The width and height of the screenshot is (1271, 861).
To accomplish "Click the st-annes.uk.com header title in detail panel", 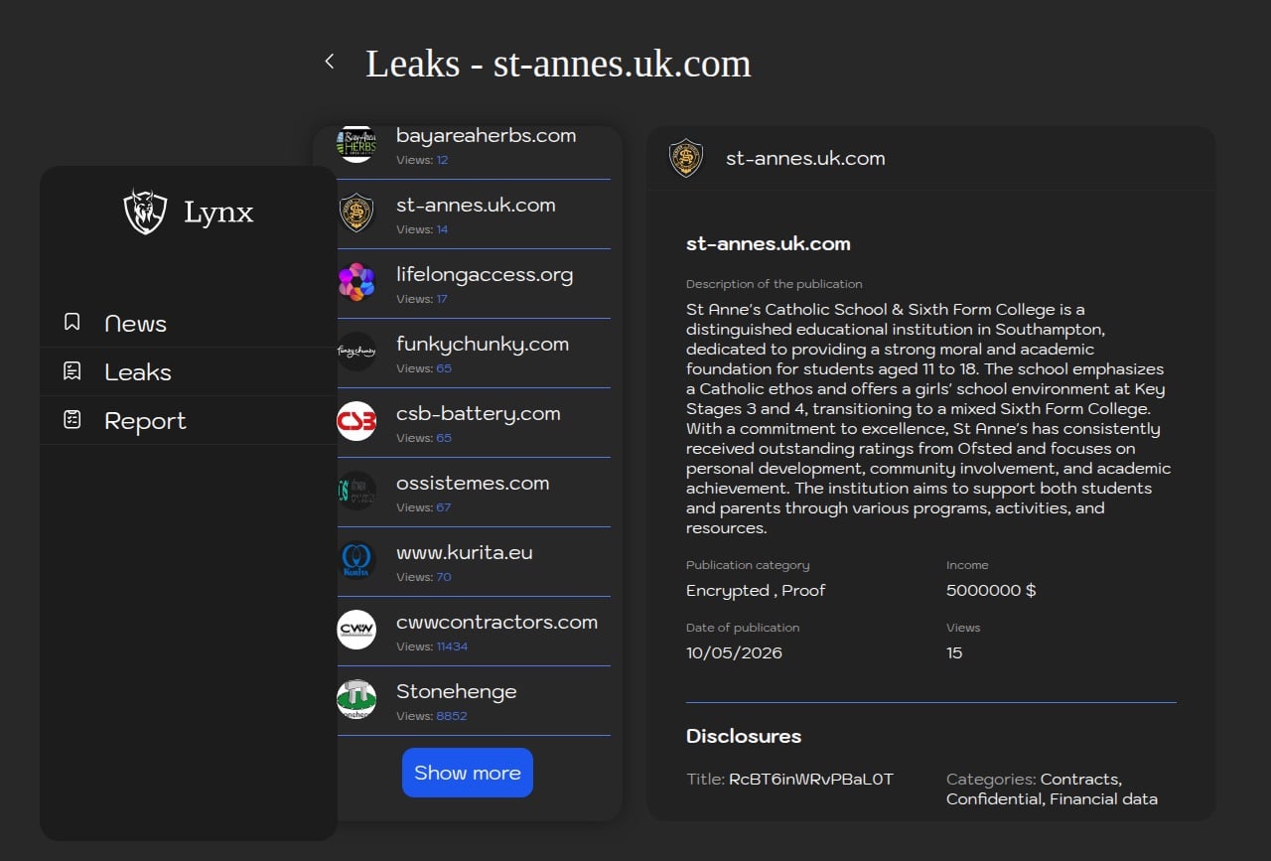I will (x=805, y=158).
